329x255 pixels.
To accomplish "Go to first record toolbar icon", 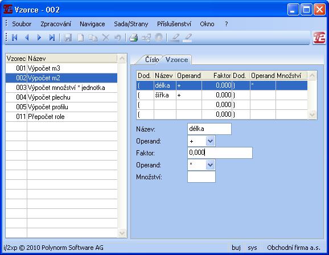I will pos(14,38).
